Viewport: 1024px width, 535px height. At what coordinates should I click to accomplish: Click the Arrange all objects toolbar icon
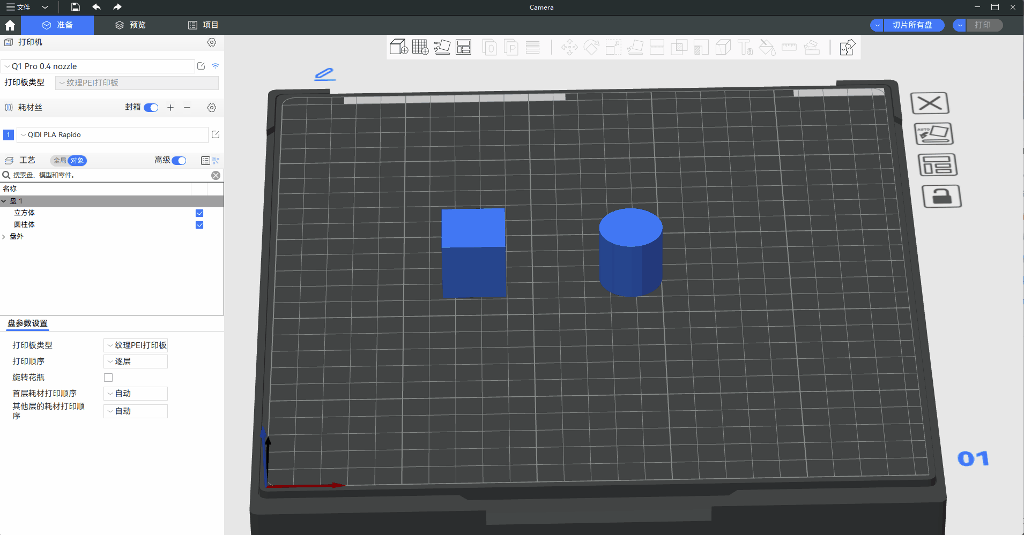[x=464, y=47]
